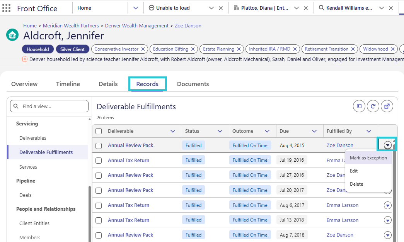Open the Services view in sidebar
Screen dimensions: 404x242
pyautogui.click(x=28, y=167)
